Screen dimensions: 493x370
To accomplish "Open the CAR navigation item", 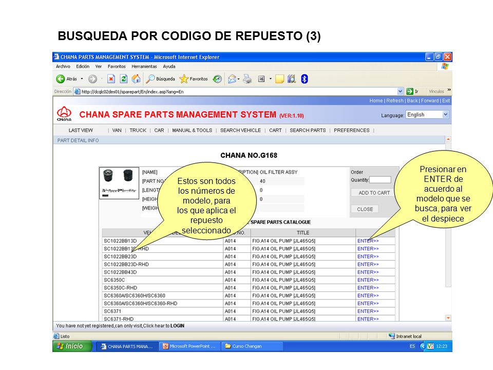I will coord(159,130).
